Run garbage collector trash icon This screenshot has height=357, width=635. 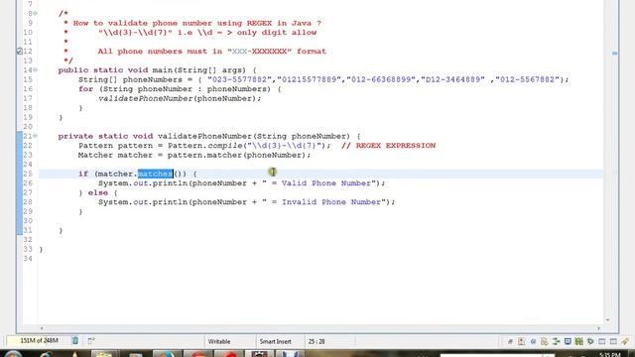pyautogui.click(x=75, y=341)
